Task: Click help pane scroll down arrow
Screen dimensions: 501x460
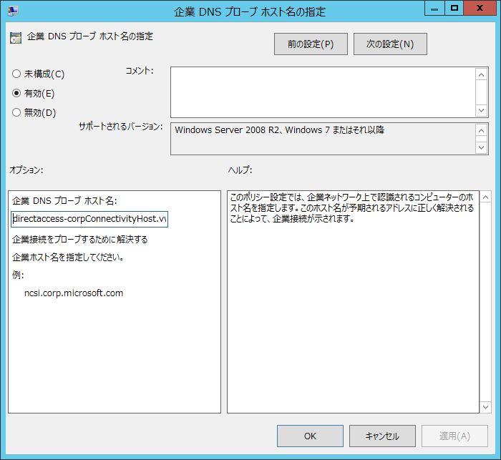Action: tap(485, 407)
